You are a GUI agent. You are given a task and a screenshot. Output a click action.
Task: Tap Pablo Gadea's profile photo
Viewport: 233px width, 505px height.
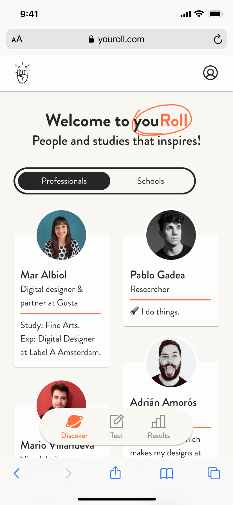(x=171, y=235)
